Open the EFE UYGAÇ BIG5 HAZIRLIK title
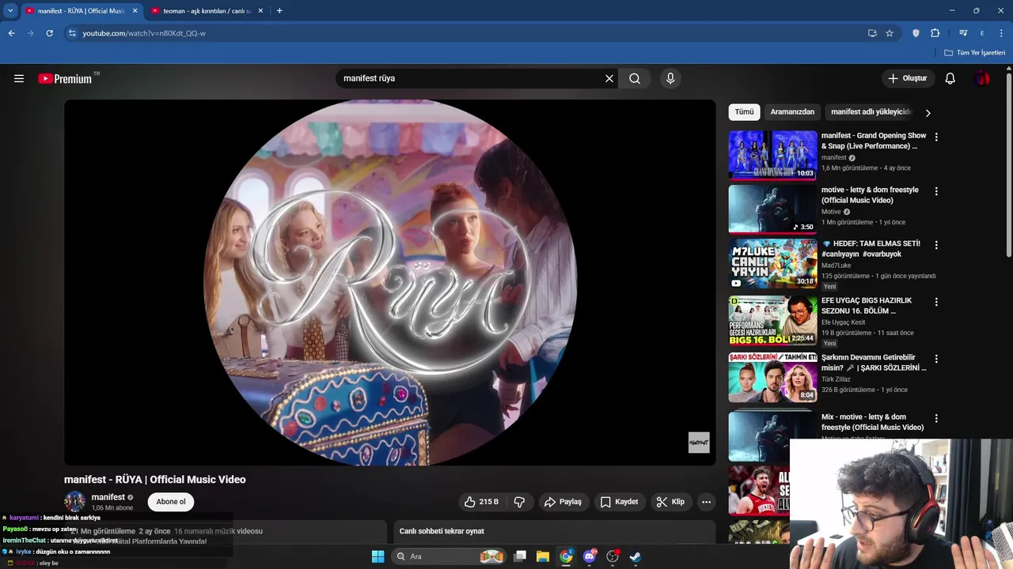This screenshot has width=1013, height=569. (x=867, y=306)
